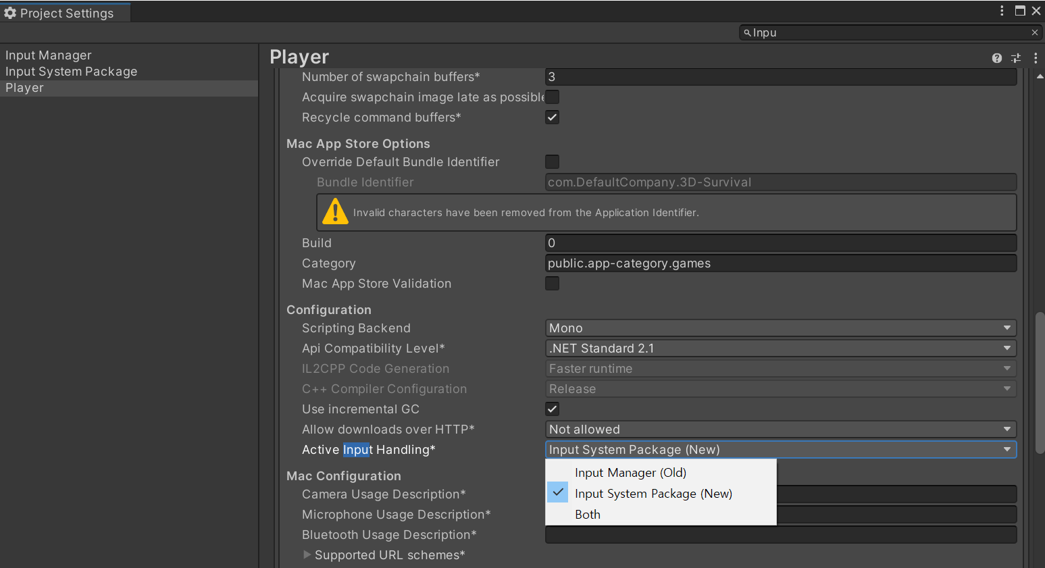Click the settings search field

890,32
